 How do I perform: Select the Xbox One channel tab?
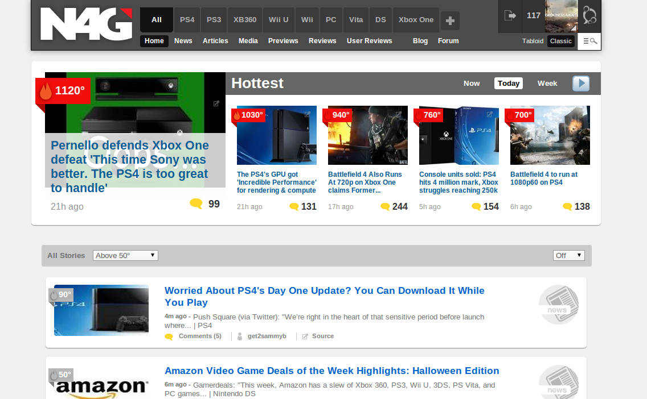[x=416, y=20]
